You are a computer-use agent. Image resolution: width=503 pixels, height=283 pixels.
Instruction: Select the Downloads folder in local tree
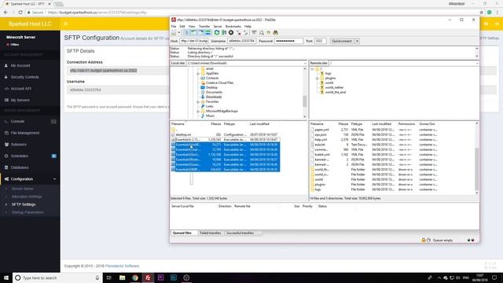[x=214, y=97]
